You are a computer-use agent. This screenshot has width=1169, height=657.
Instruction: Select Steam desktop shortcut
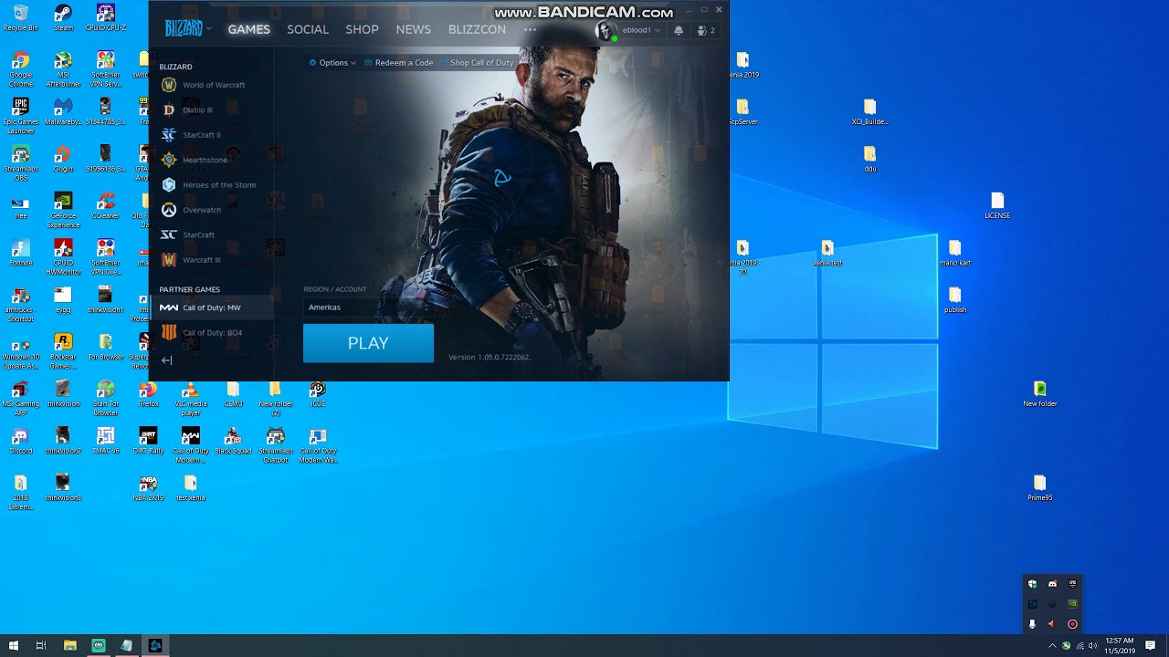point(63,17)
